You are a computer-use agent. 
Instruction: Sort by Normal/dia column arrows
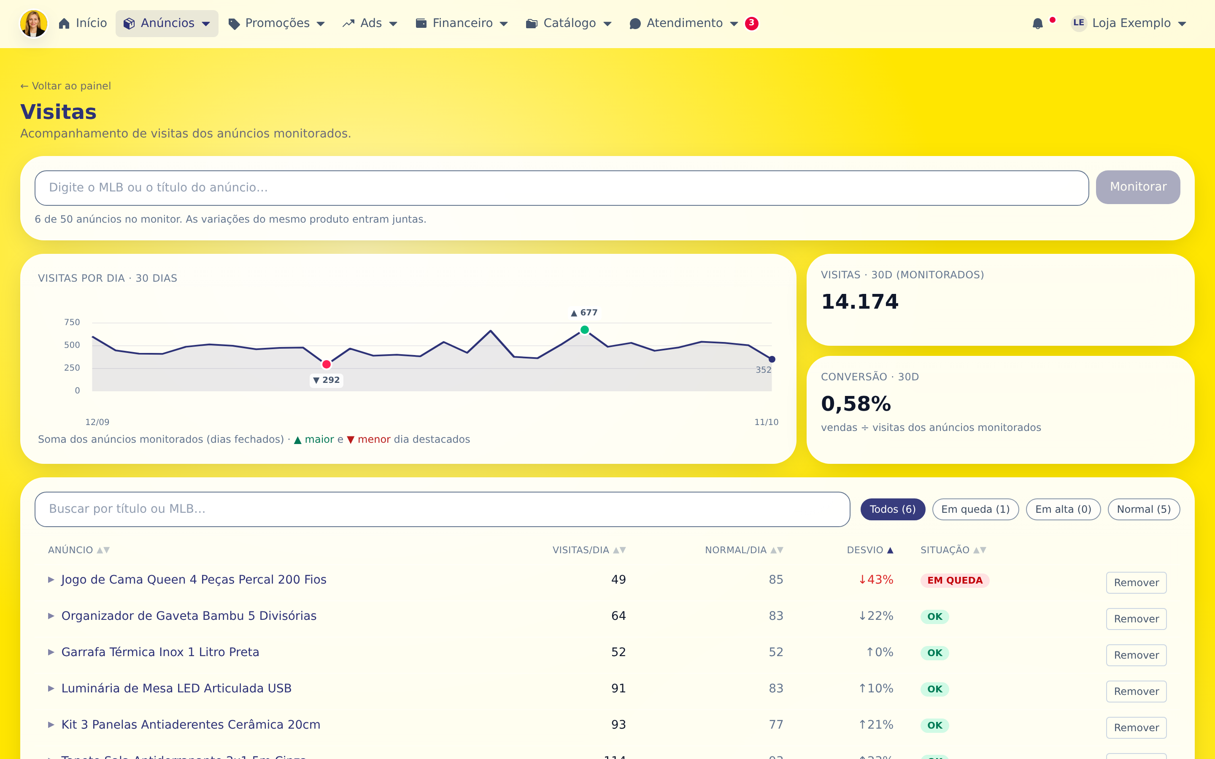pyautogui.click(x=777, y=550)
